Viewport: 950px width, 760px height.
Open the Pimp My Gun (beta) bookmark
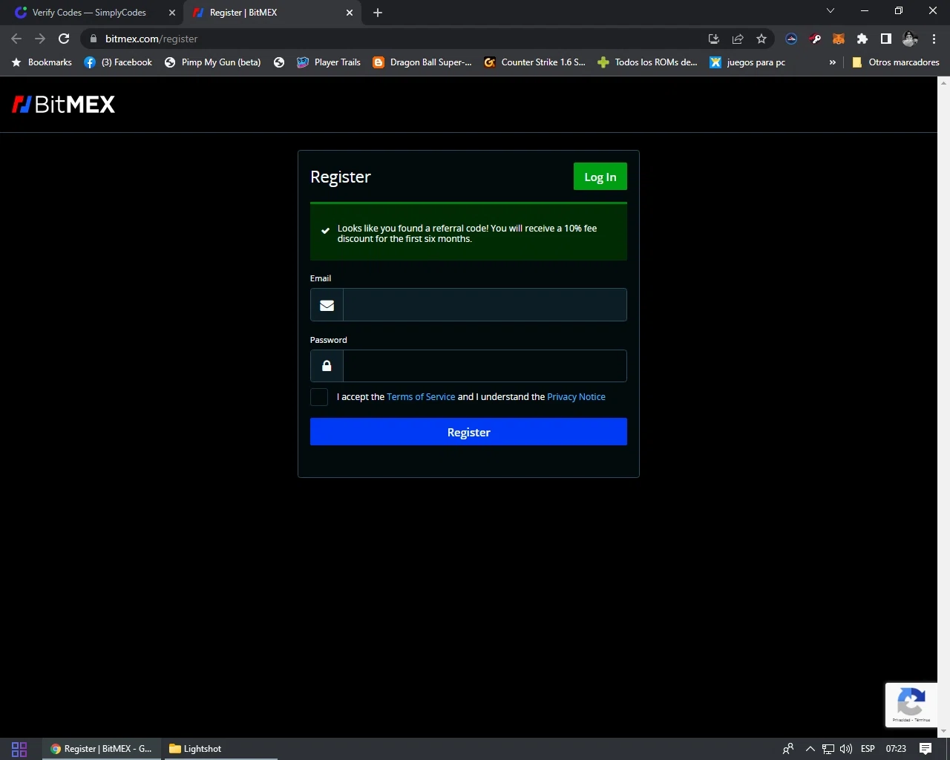tap(213, 62)
